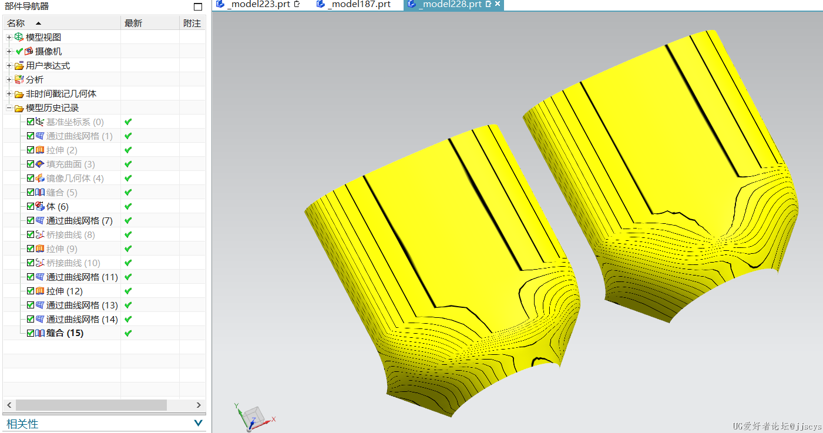Viewport: 823px width, 433px height.
Task: Click the green check for 体 (6)
Action: (x=128, y=206)
